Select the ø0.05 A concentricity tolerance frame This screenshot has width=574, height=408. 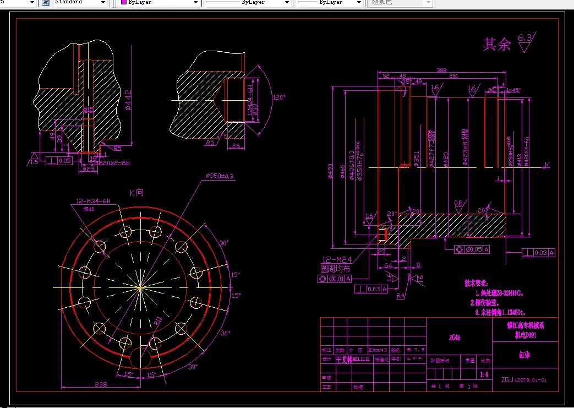[472, 249]
